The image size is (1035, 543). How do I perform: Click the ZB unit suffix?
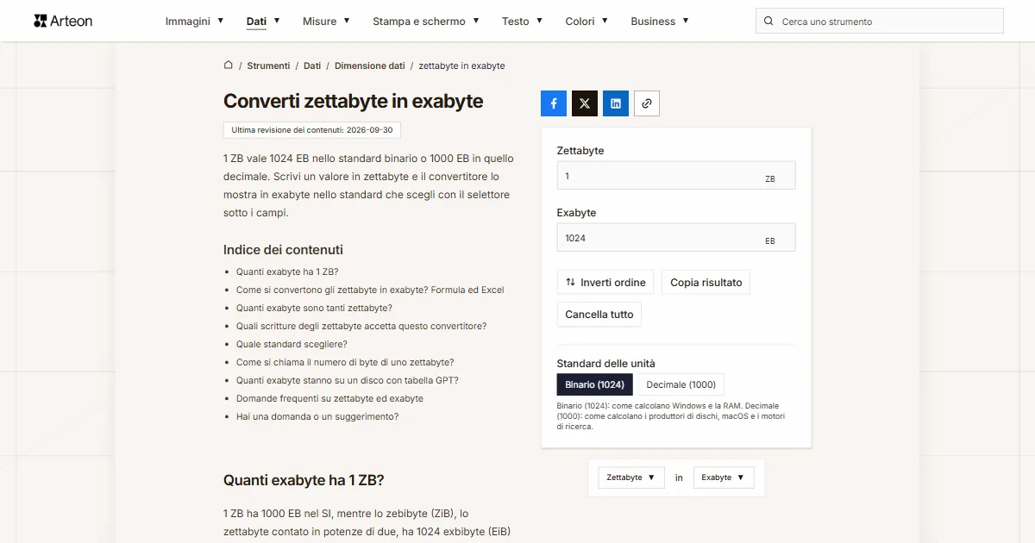point(770,179)
